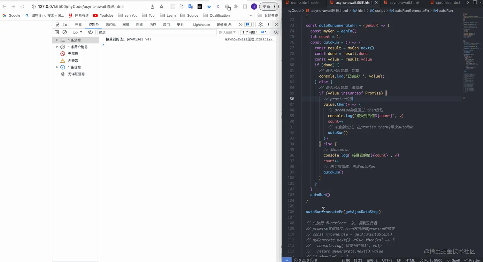Show hidden bookmarks with the double chevron
The image size is (483, 262).
point(250,15)
